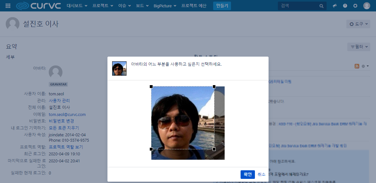Click the 세부 details heading

(x=10, y=57)
